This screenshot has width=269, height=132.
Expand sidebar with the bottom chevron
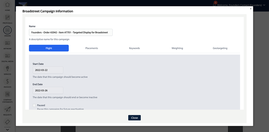click(x=7, y=130)
